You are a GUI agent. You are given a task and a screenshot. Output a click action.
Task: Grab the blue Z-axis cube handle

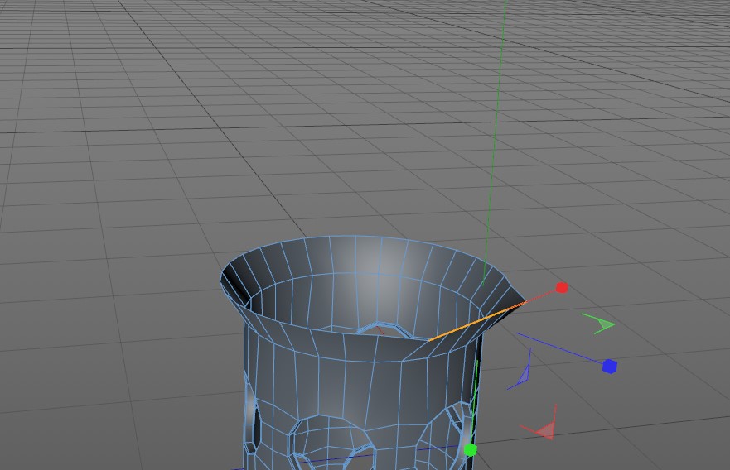click(x=609, y=367)
